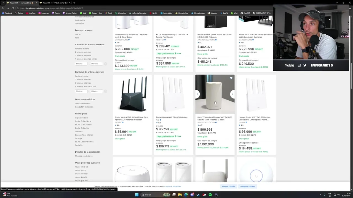Click the 'router 4g wifi6' related search

coord(81,177)
